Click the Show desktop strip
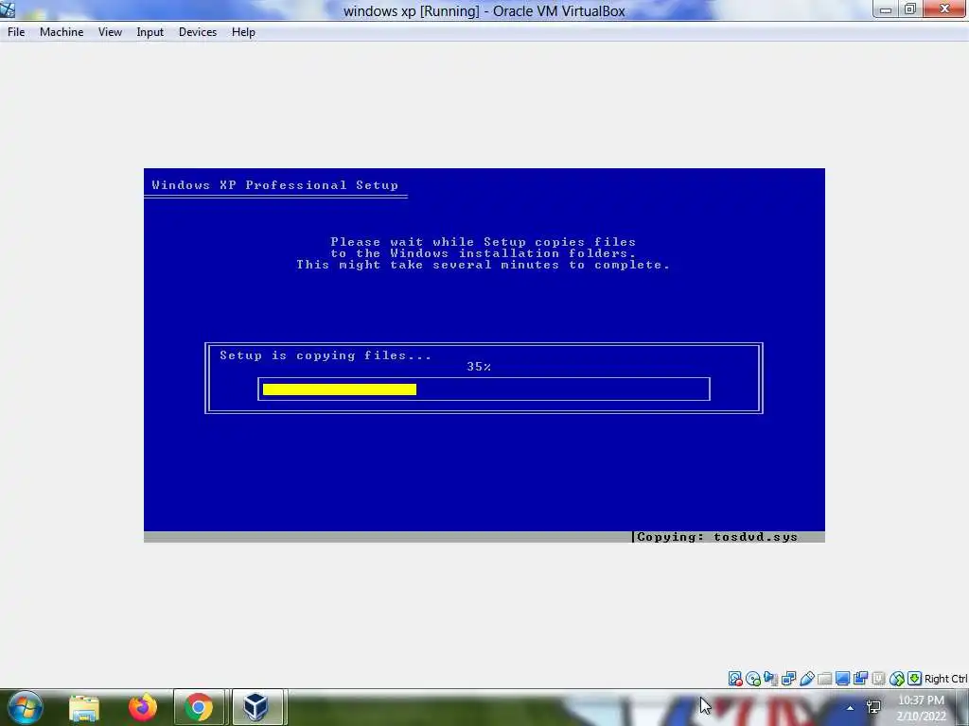The image size is (969, 726). (962, 707)
